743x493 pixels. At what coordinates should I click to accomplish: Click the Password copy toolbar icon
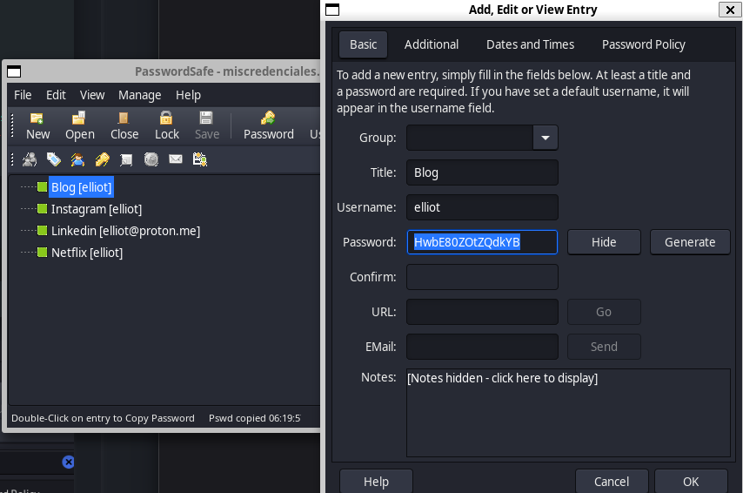pyautogui.click(x=268, y=125)
